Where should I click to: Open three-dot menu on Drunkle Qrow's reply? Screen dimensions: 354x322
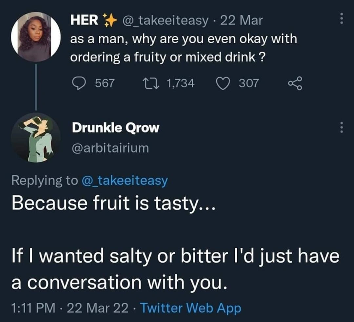pos(341,127)
